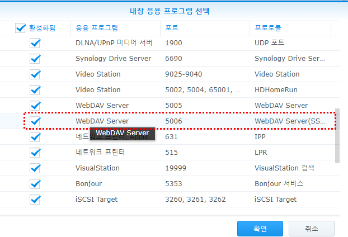Toggle WebDAV Server port 5006 checkbox
Screen dimensions: 348x237
[35, 121]
